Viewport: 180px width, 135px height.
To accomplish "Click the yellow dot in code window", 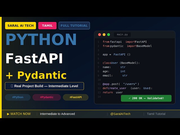I will tap(104, 35).
